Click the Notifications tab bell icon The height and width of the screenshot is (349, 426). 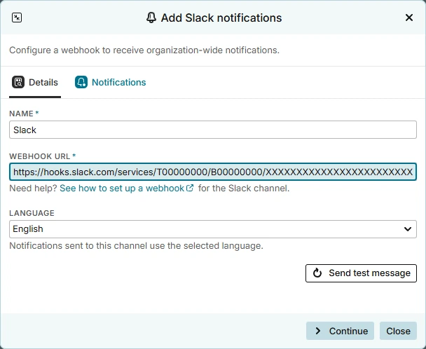(81, 82)
